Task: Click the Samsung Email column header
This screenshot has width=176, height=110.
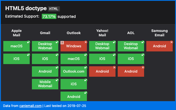Action: [x=159, y=33]
